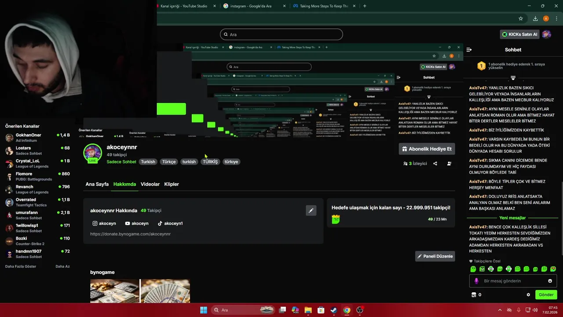This screenshot has width=563, height=317.
Task: Click the shop icon beside 0 in chat
Action: [x=473, y=295]
